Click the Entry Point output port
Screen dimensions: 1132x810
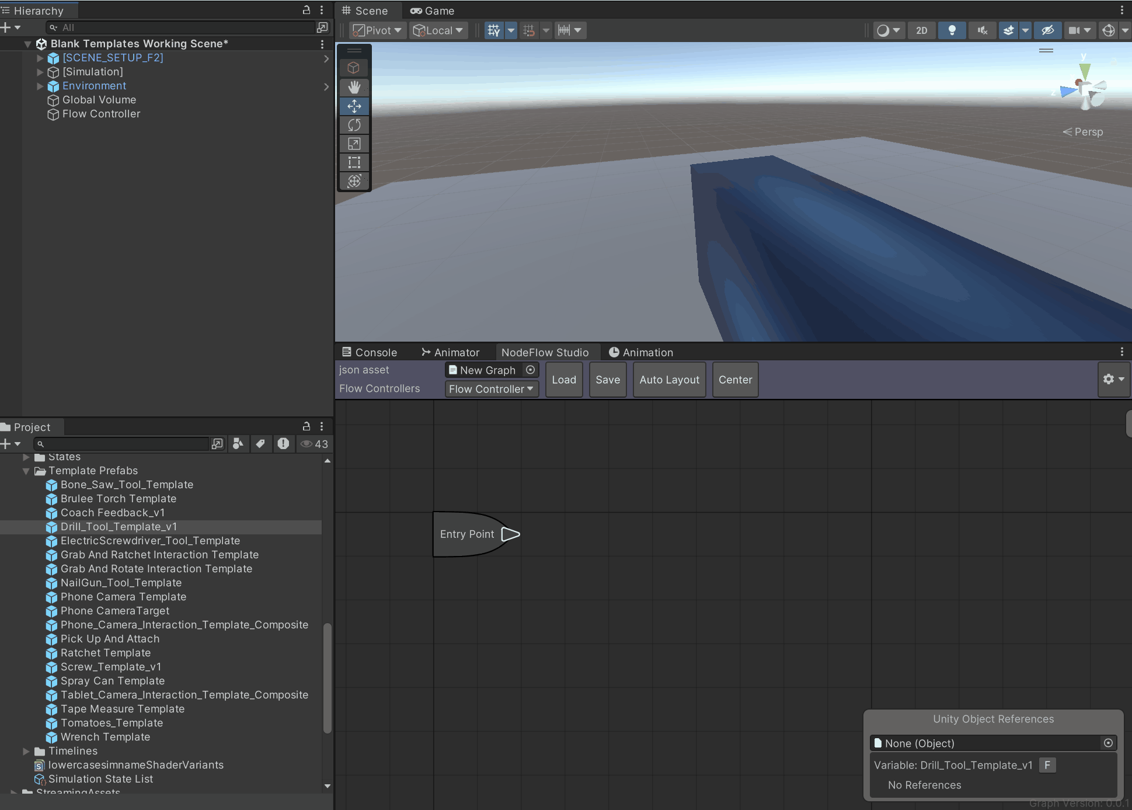pos(510,534)
